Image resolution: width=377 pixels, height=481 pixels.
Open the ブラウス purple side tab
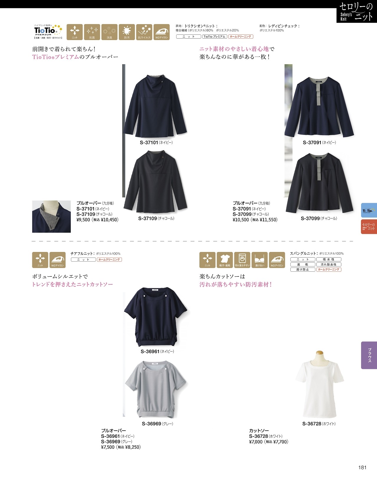(x=369, y=355)
